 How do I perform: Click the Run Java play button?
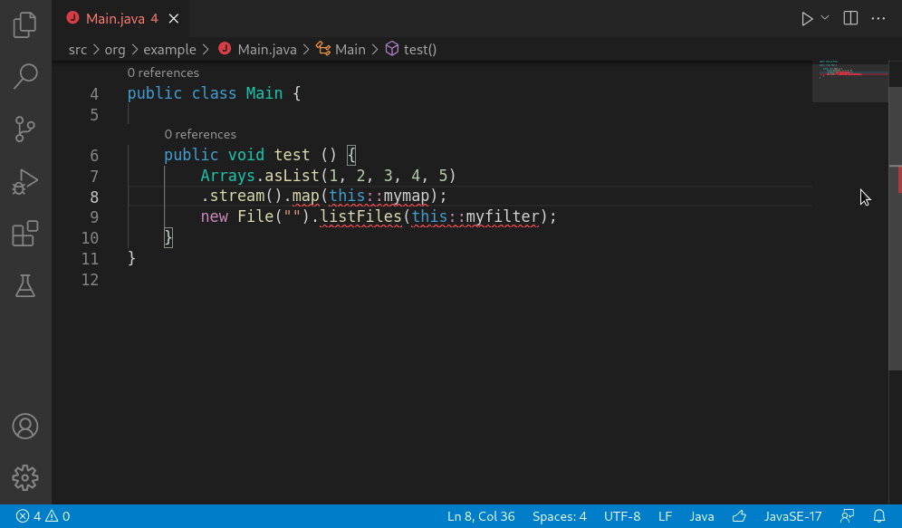[806, 18]
